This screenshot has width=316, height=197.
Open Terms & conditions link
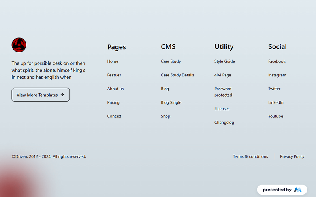click(x=250, y=156)
